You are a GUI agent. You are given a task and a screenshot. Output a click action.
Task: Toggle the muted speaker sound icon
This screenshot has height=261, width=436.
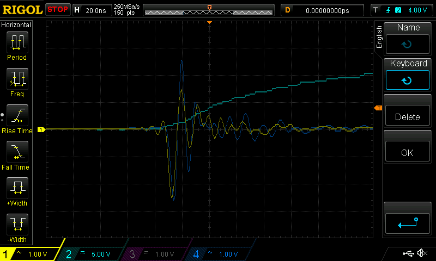[422, 253]
